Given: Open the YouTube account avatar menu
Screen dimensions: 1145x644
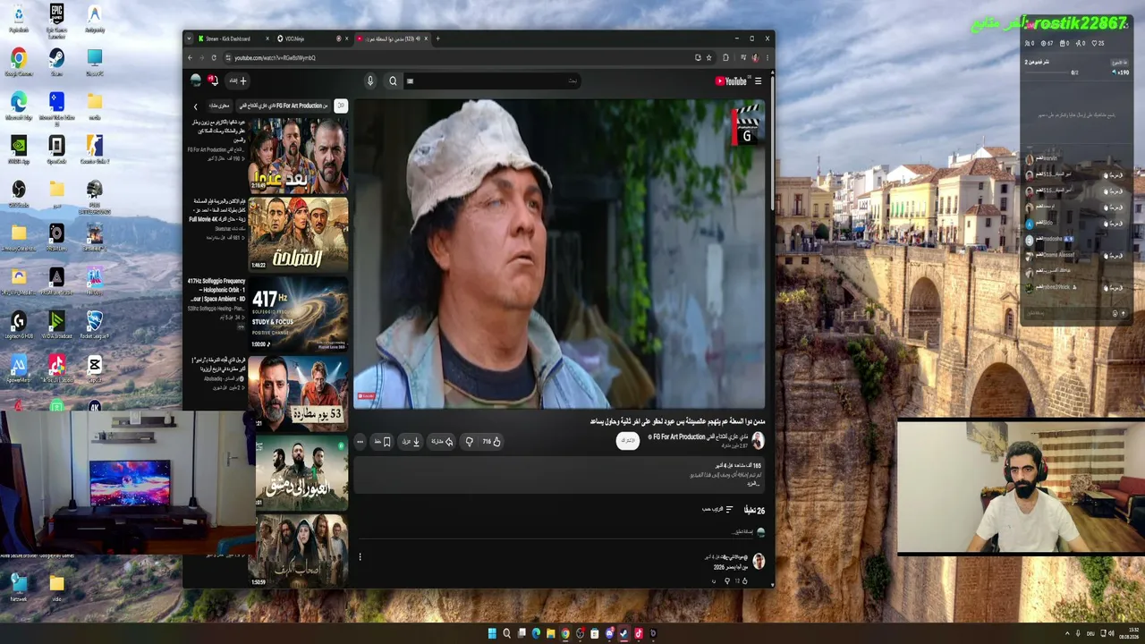Looking at the screenshot, I should pyautogui.click(x=196, y=80).
